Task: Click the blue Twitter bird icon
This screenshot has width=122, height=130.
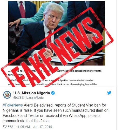Action: 109,93
